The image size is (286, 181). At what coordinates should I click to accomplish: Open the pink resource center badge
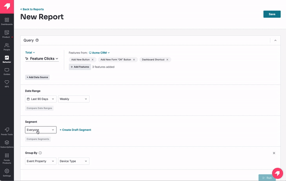pyautogui.click(x=277, y=173)
